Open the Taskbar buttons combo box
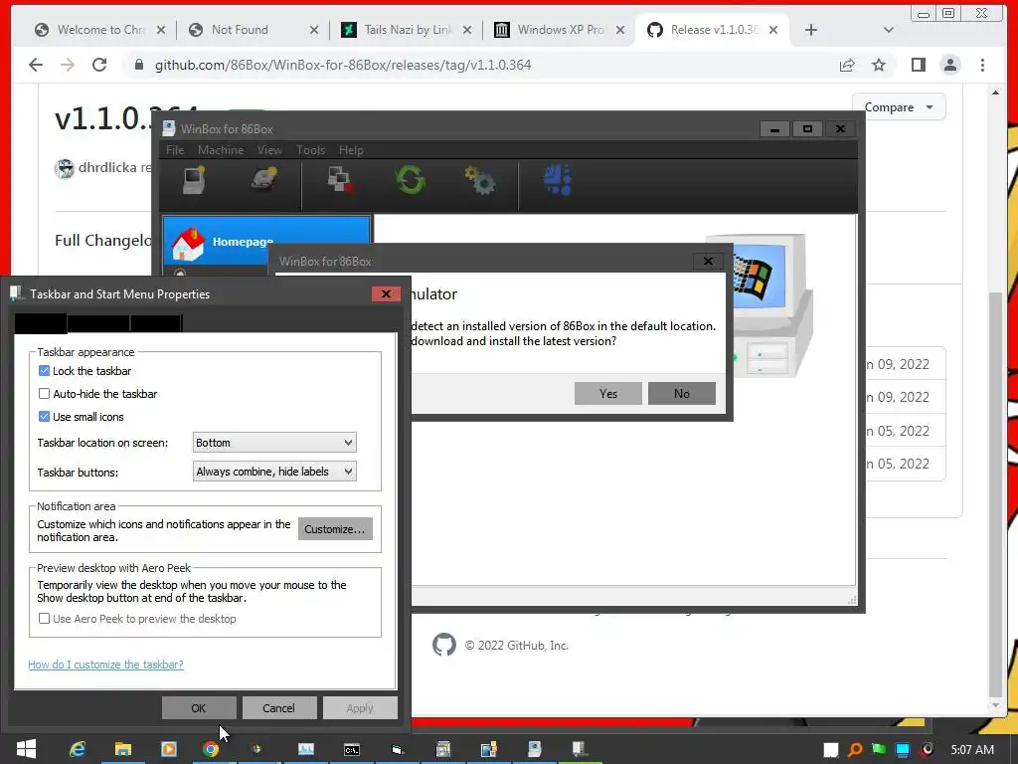Image resolution: width=1018 pixels, height=764 pixels. pyautogui.click(x=274, y=471)
